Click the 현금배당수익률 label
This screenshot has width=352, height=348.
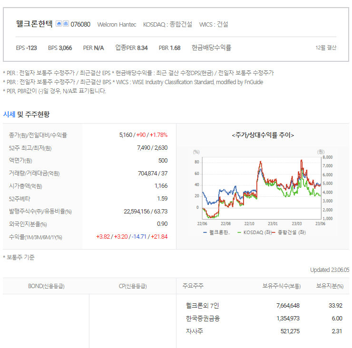(211, 48)
